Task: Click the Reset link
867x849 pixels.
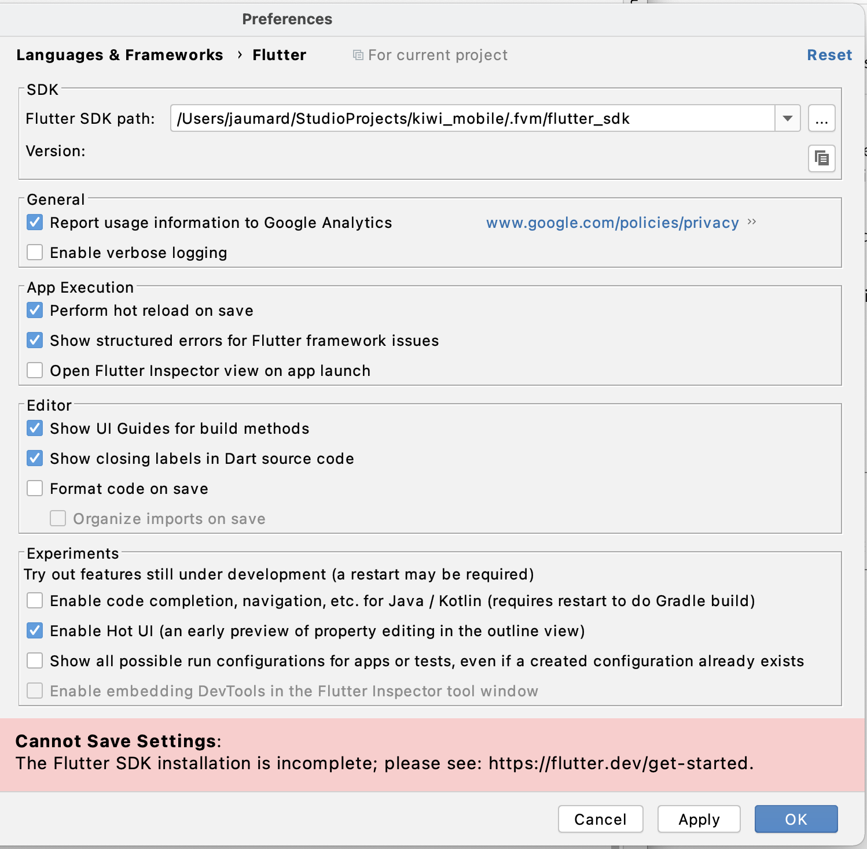Action: [x=829, y=54]
